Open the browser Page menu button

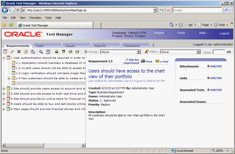point(205,25)
